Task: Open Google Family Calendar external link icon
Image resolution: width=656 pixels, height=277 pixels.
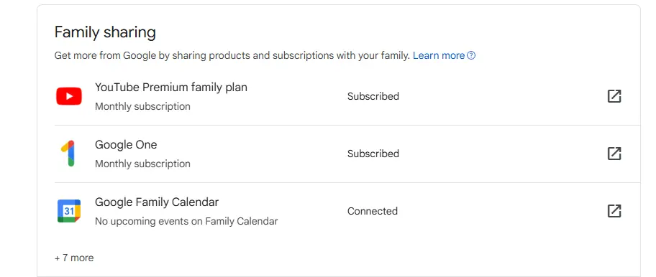Action: pos(614,211)
